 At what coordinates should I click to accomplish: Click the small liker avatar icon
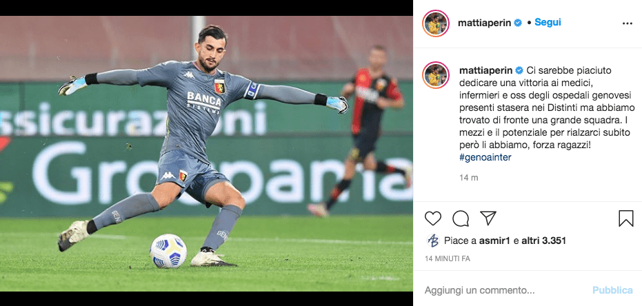click(433, 241)
